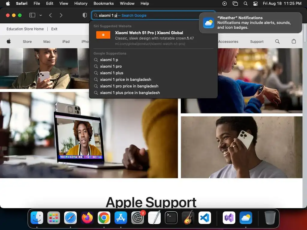Open the Accessories nav item
The height and width of the screenshot is (230, 307).
(x=228, y=41)
